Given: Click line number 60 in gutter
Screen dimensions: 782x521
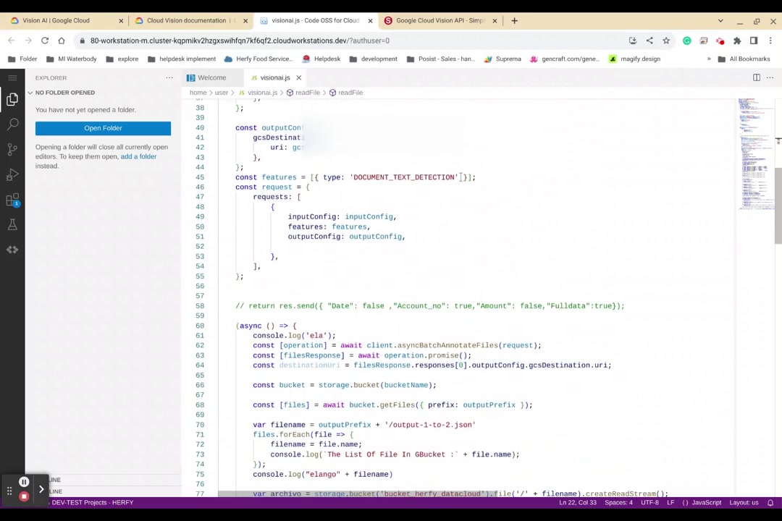Looking at the screenshot, I should pyautogui.click(x=200, y=326).
